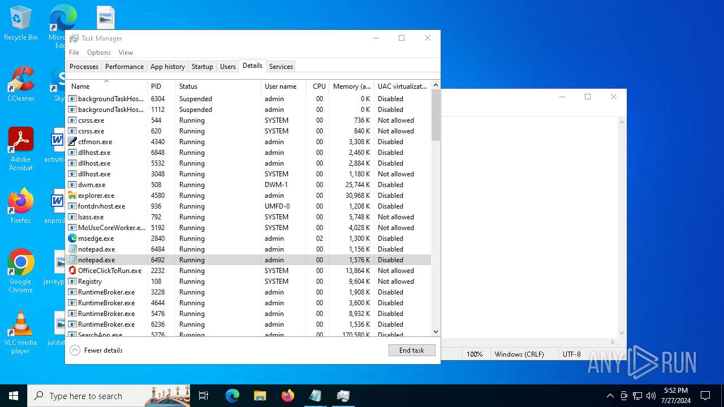Sort by the User name column header

point(283,86)
